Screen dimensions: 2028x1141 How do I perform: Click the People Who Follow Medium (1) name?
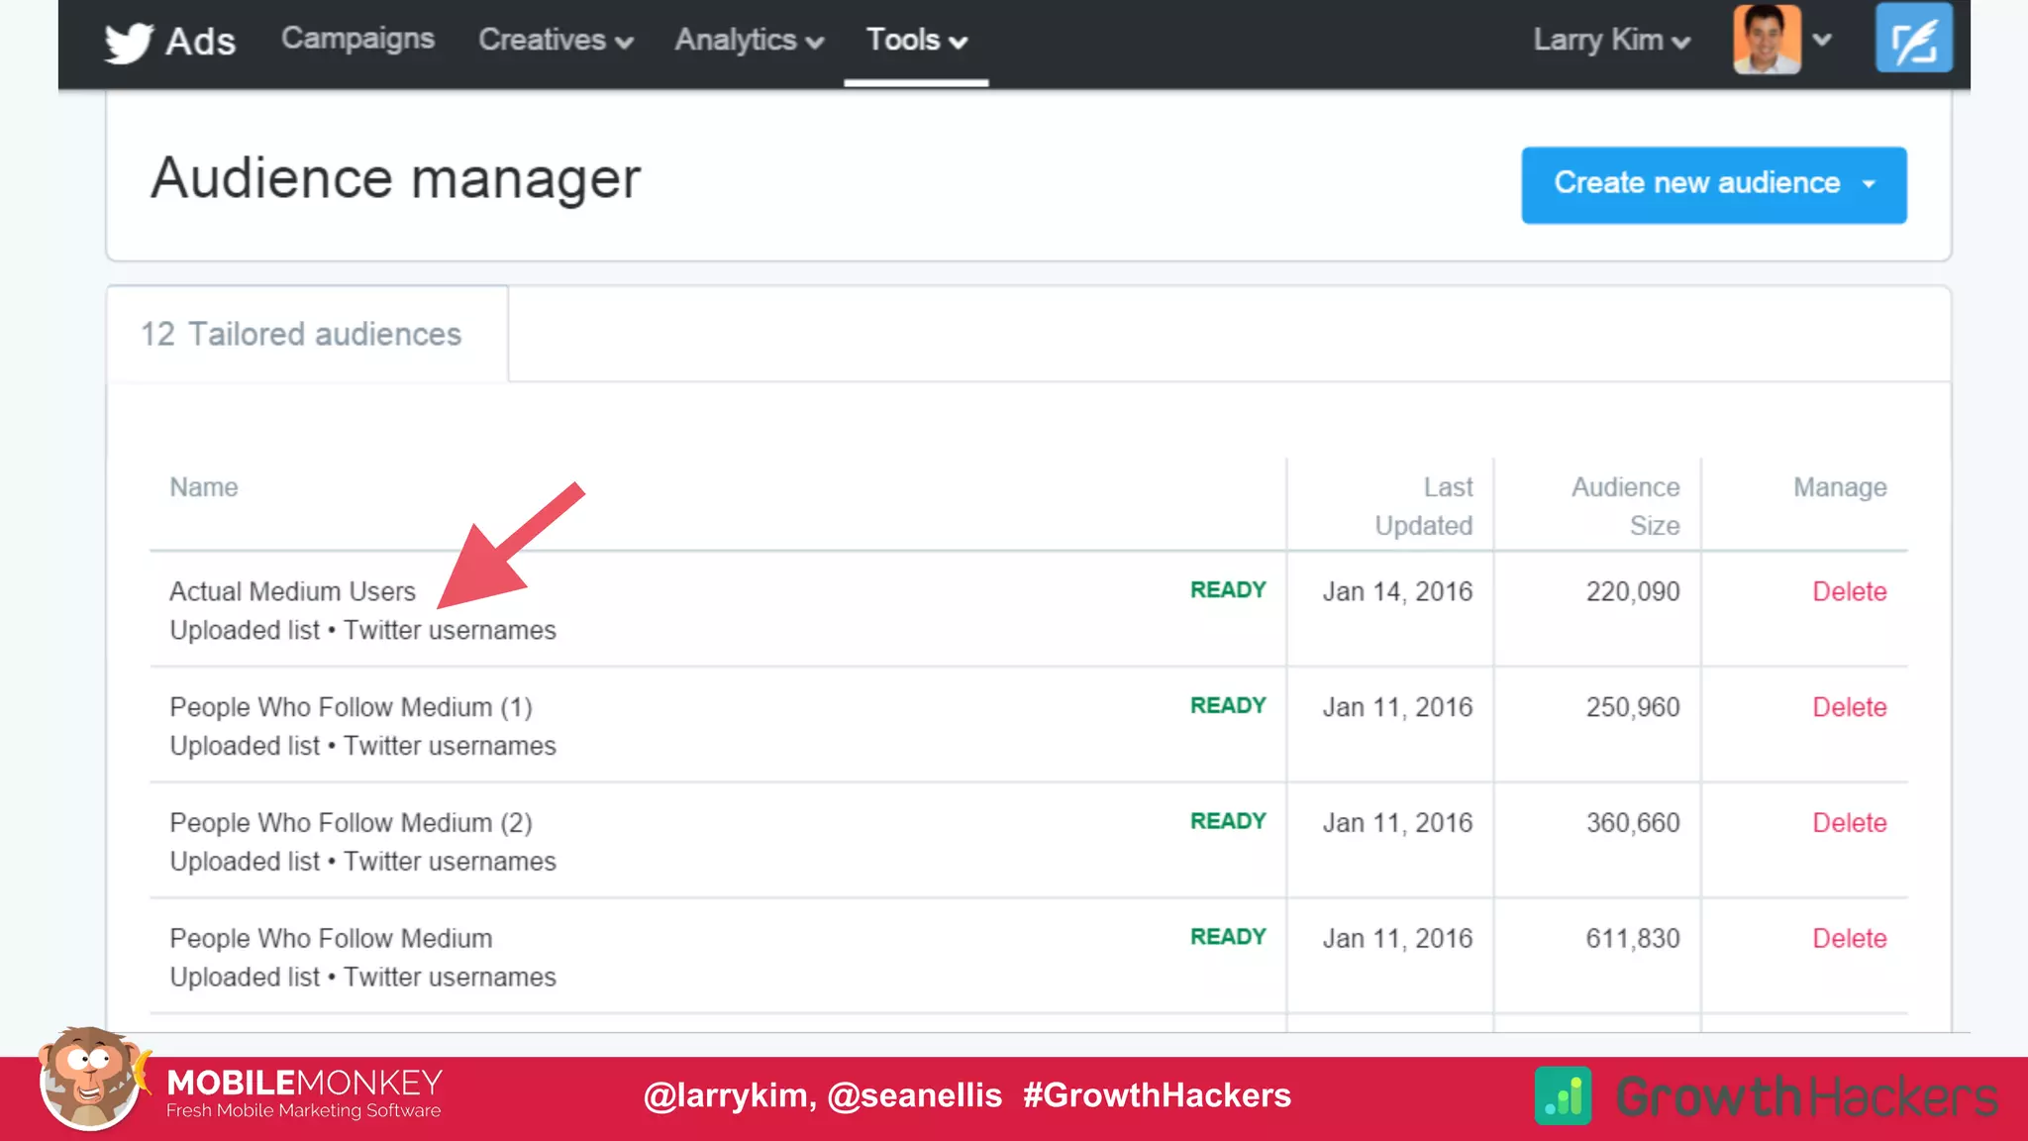coord(351,707)
